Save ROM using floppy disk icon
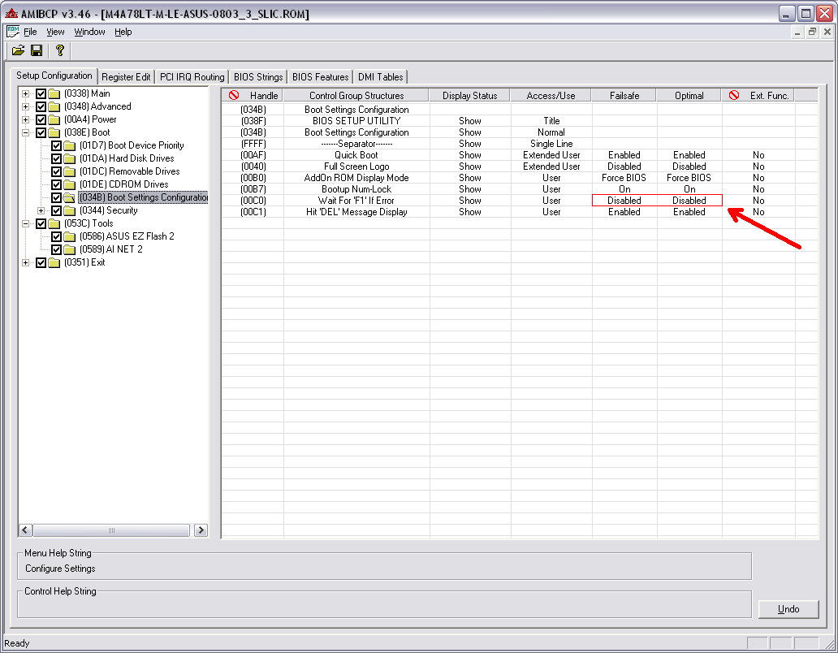Image resolution: width=838 pixels, height=653 pixels. (x=37, y=51)
